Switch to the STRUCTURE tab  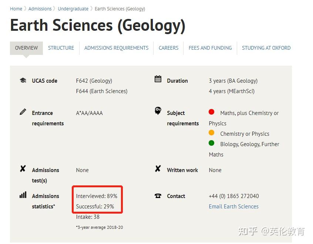61,48
